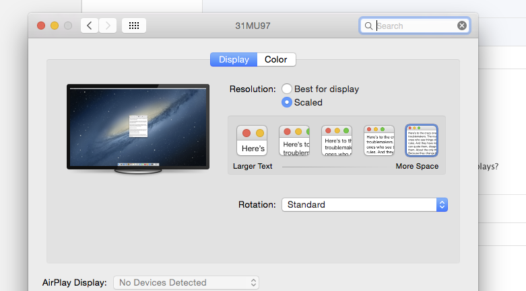Focus the Search input field
The height and width of the screenshot is (291, 526).
coord(415,26)
